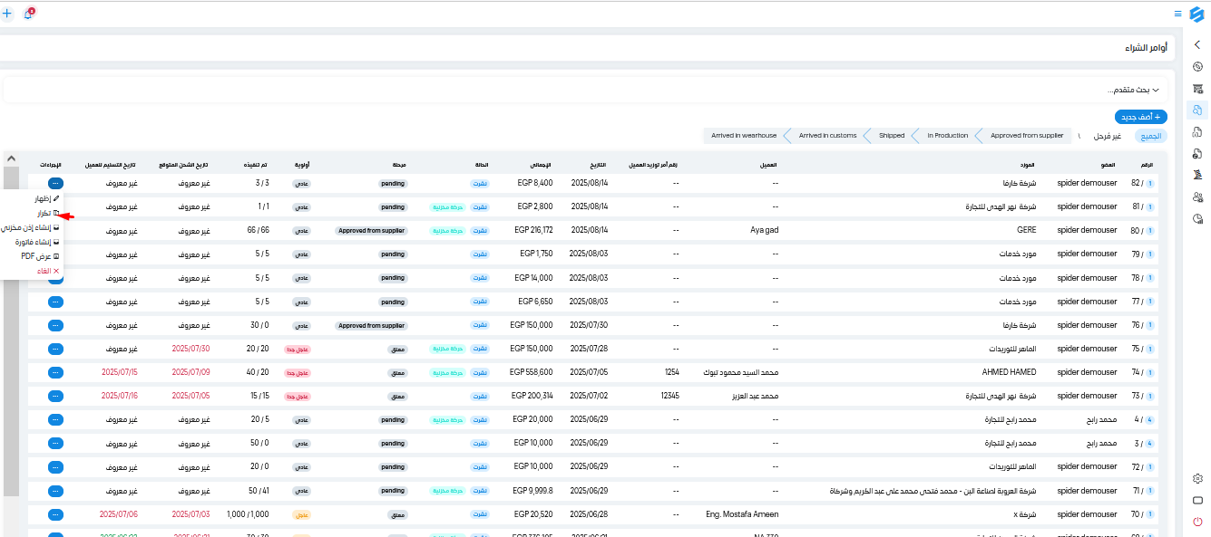
Task: Open actions button for order 75
Action: [x=55, y=349]
